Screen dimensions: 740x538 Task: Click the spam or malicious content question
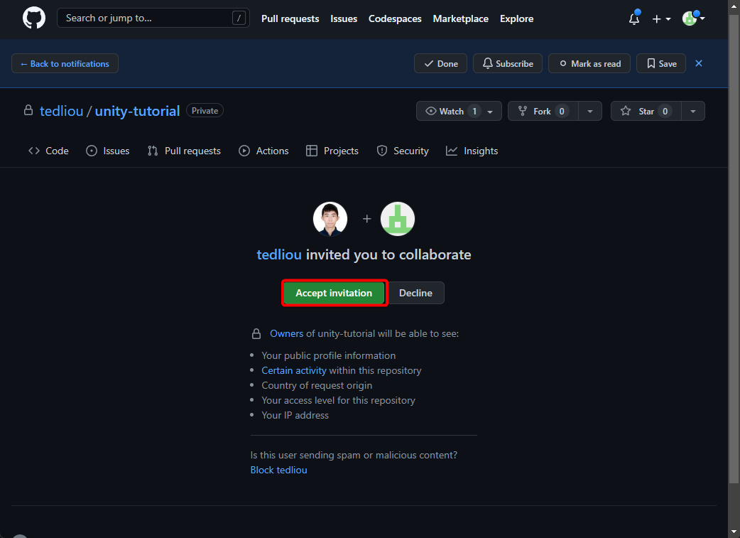pos(354,455)
